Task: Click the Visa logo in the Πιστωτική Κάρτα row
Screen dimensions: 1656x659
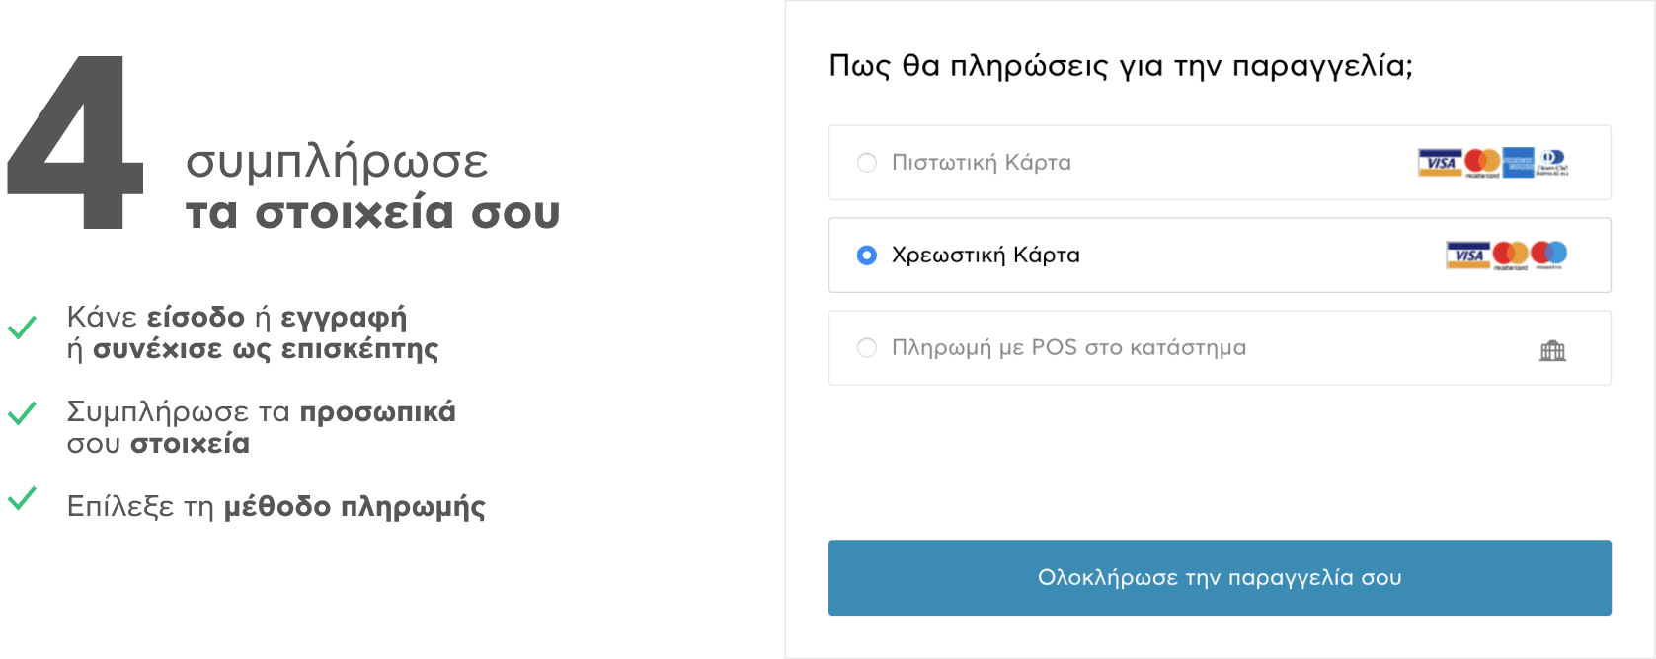Action: pyautogui.click(x=1439, y=163)
